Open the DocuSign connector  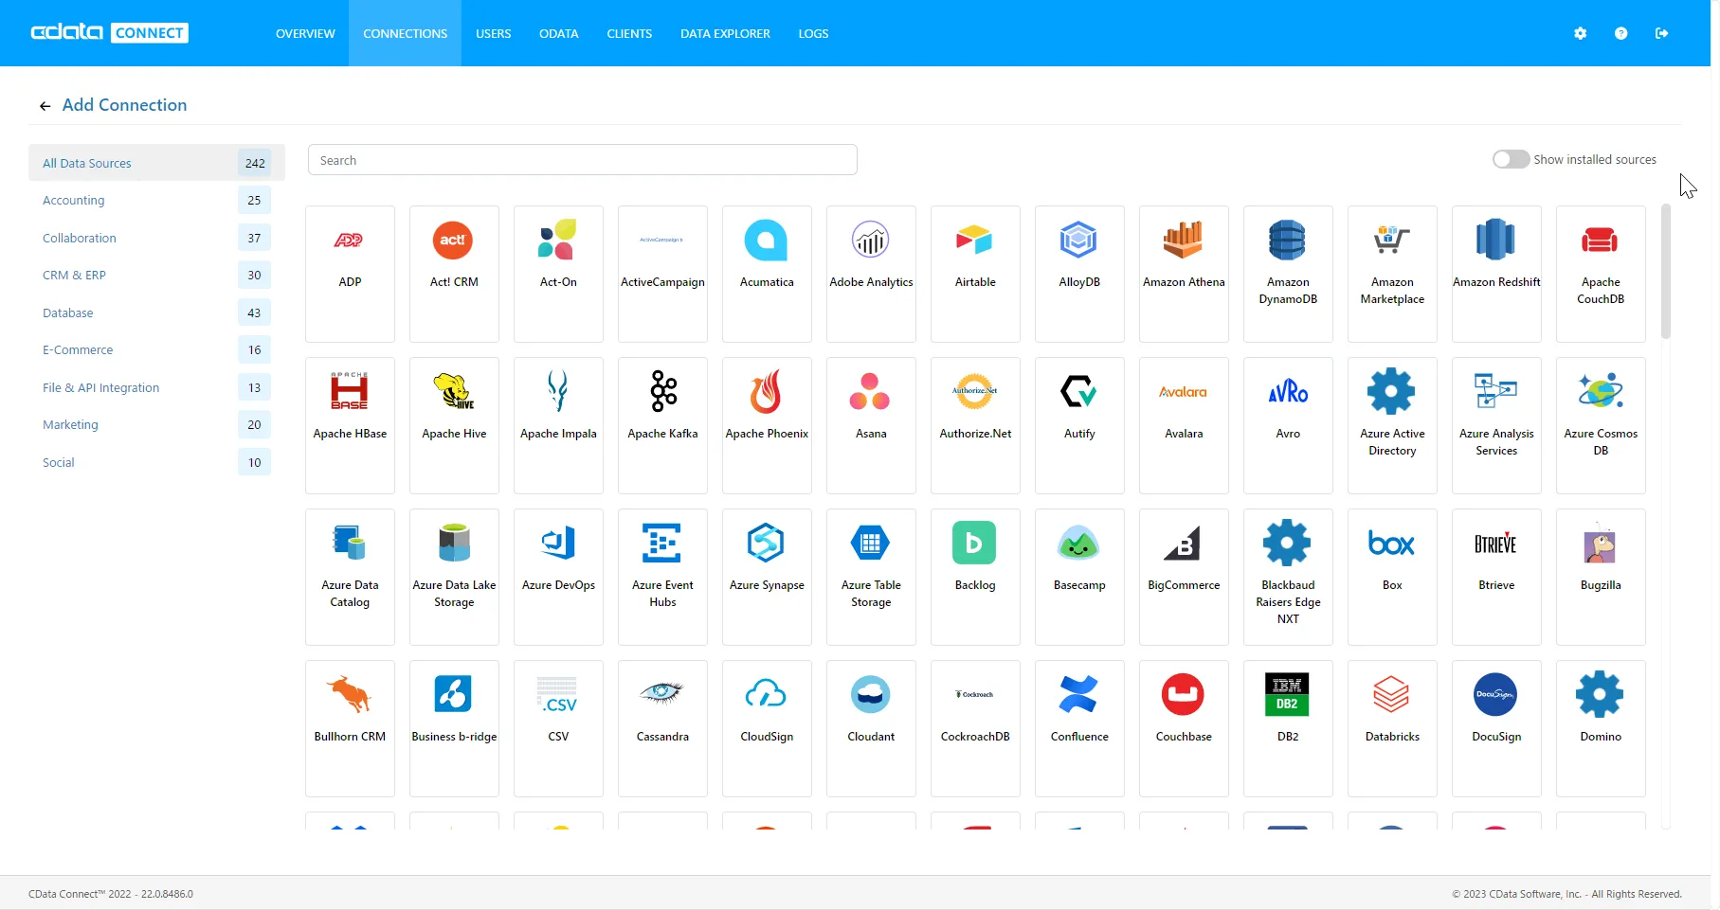click(1495, 728)
